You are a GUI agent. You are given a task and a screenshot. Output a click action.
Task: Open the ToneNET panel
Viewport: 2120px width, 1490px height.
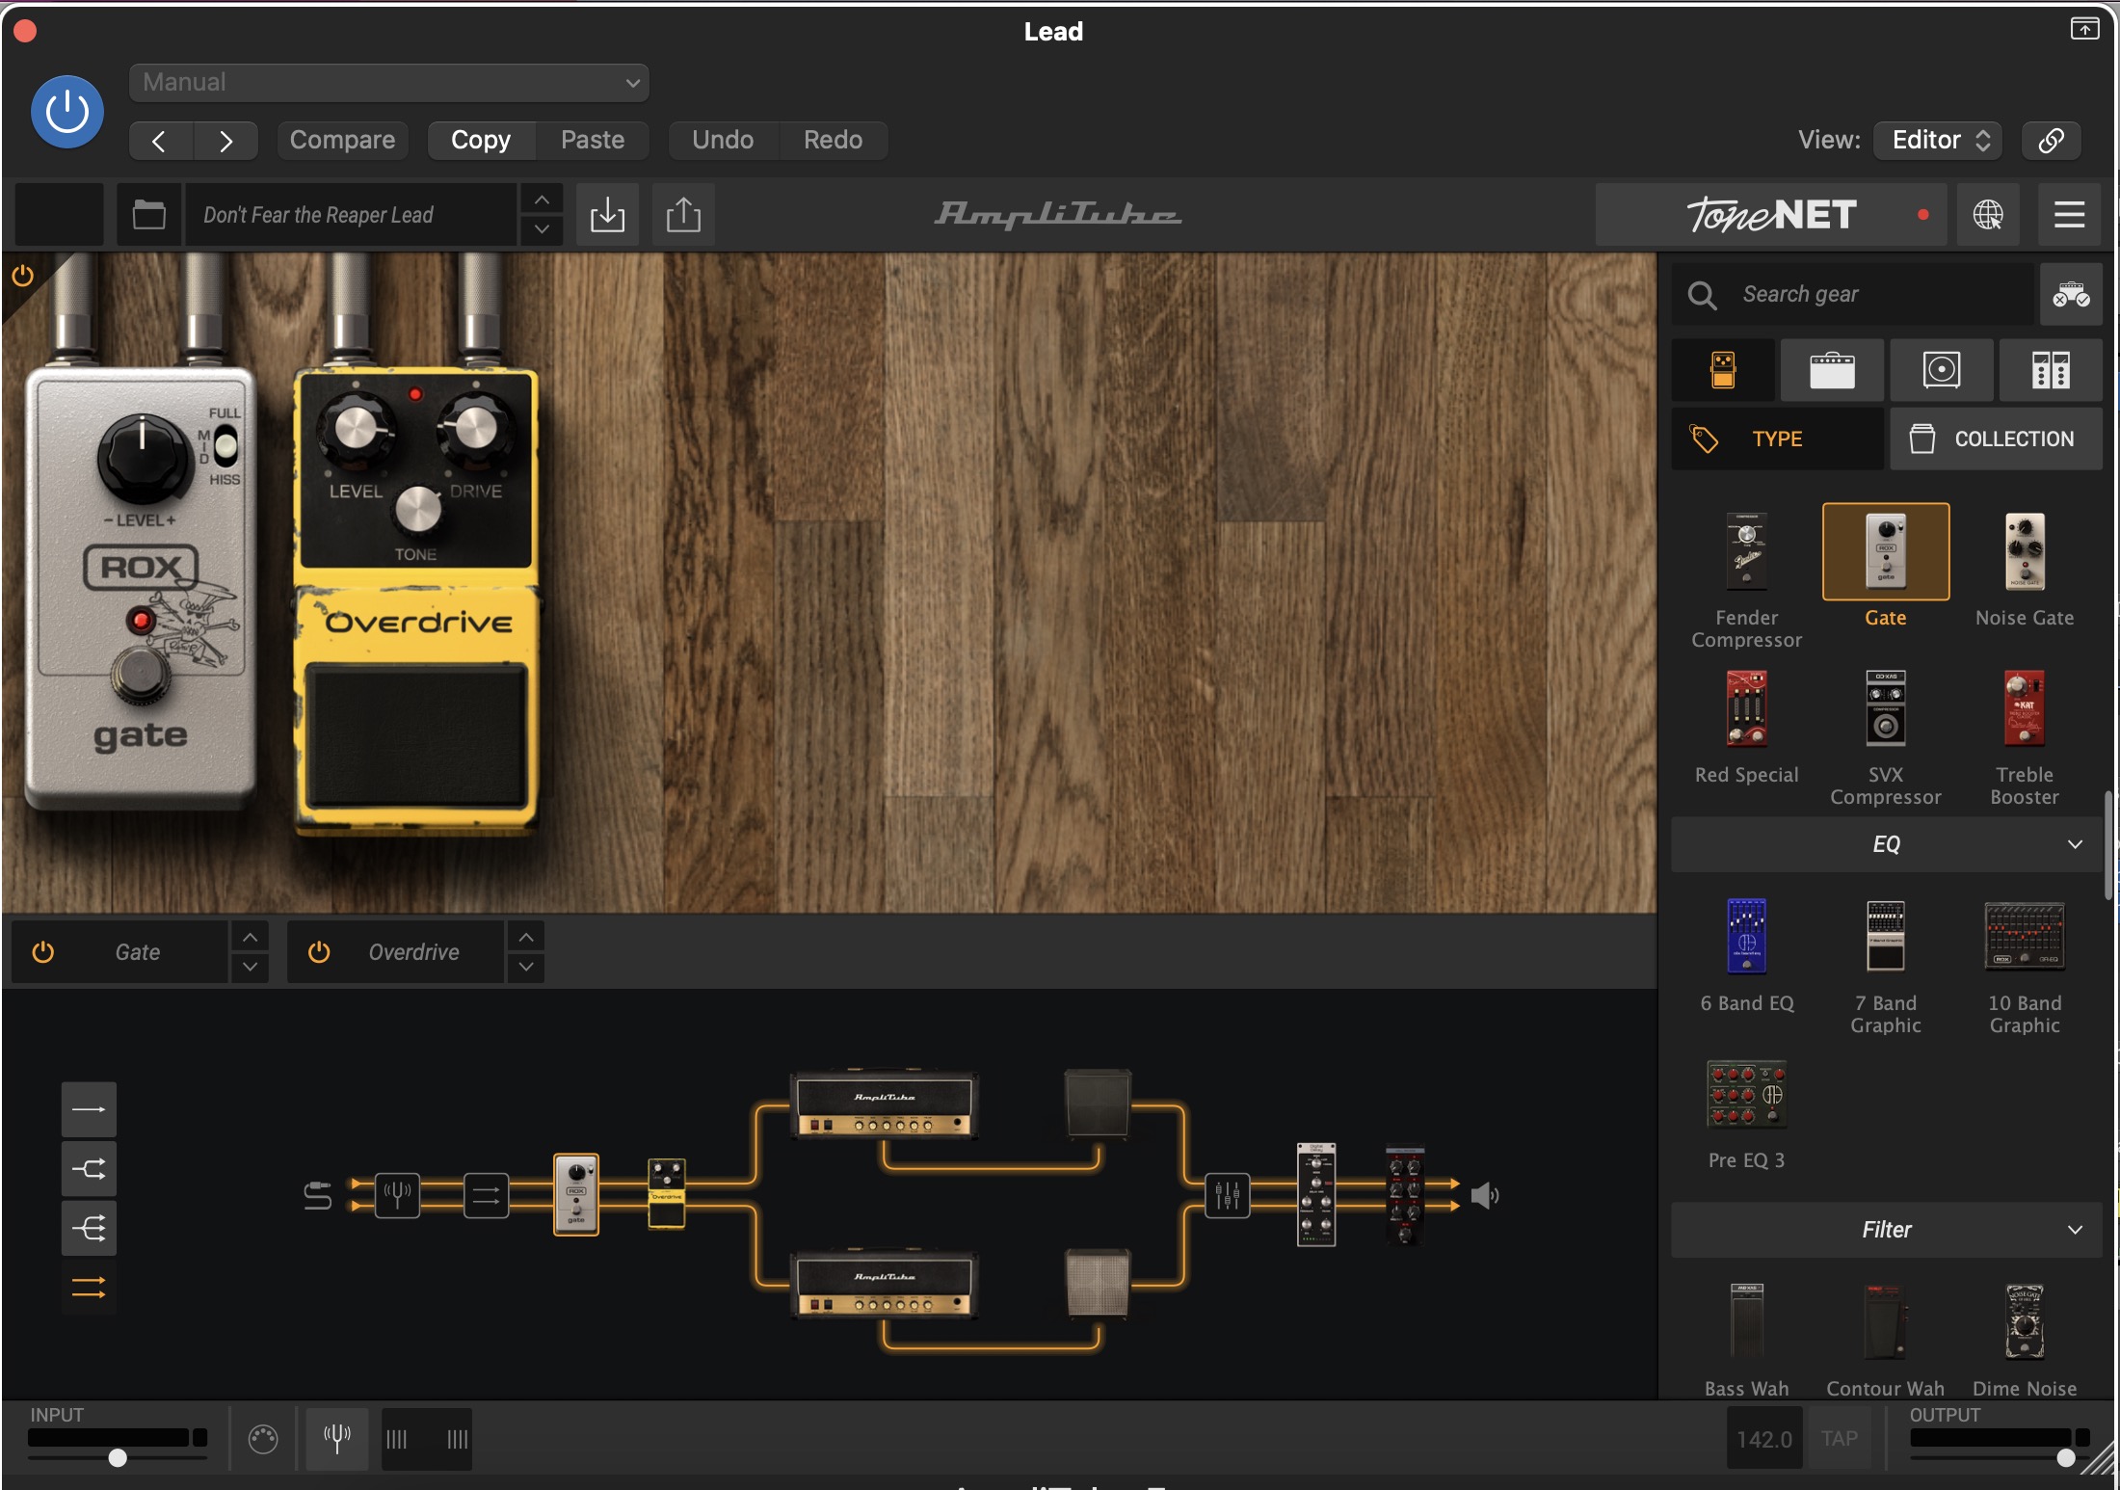click(x=1771, y=214)
